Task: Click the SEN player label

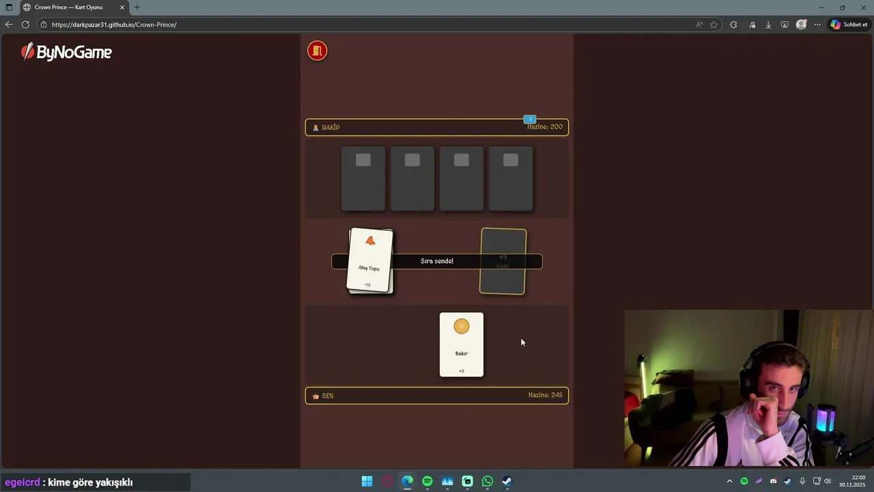Action: pos(323,396)
